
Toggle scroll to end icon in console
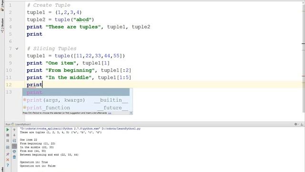pyautogui.click(x=14, y=146)
